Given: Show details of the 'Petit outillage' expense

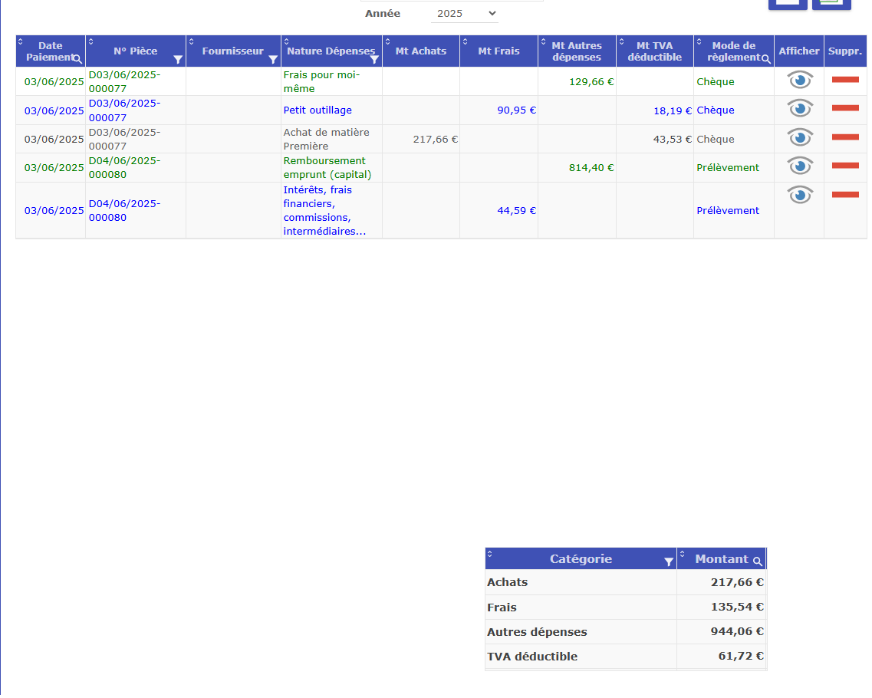Looking at the screenshot, I should tap(799, 109).
